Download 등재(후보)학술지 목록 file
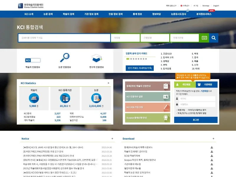Image resolution: width=236 pixels, height=177 pixels. coord(212,147)
